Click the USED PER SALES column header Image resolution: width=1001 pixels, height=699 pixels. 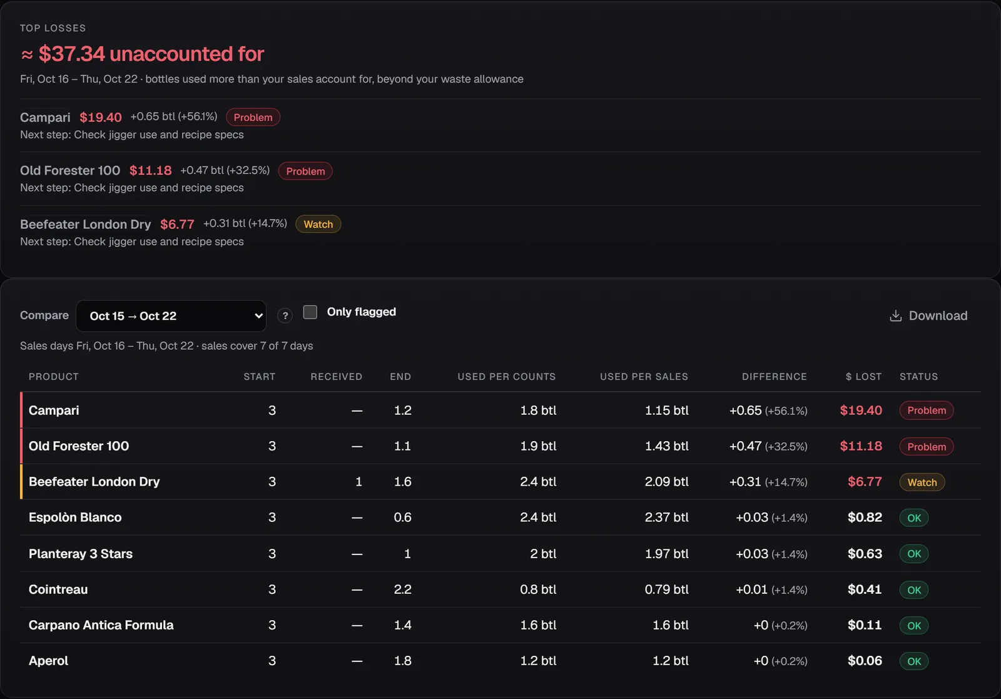[644, 377]
